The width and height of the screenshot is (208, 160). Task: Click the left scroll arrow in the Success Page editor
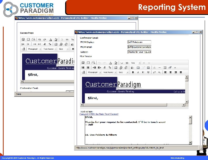(22, 81)
